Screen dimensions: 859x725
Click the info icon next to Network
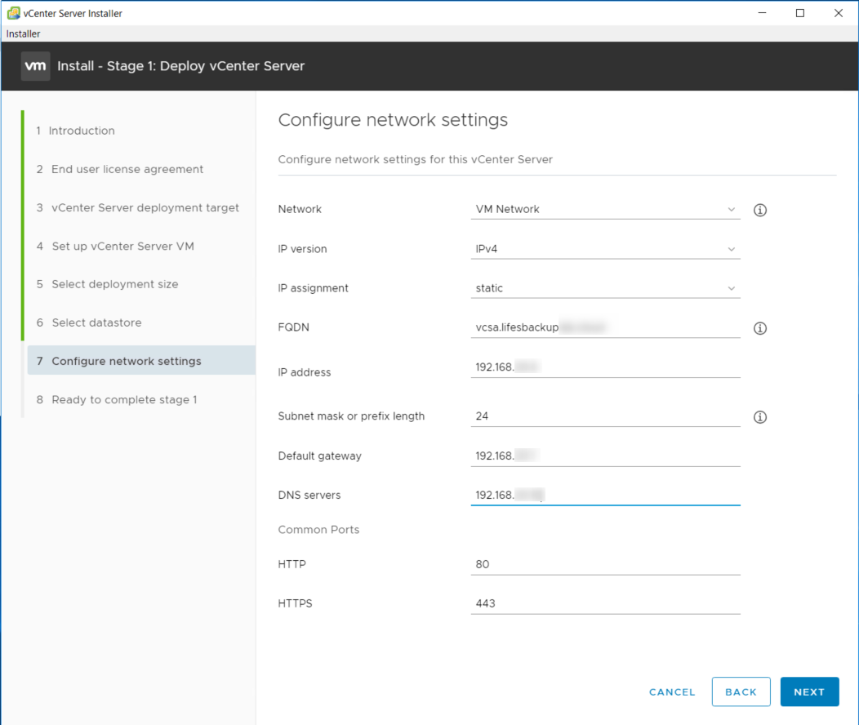pyautogui.click(x=759, y=210)
